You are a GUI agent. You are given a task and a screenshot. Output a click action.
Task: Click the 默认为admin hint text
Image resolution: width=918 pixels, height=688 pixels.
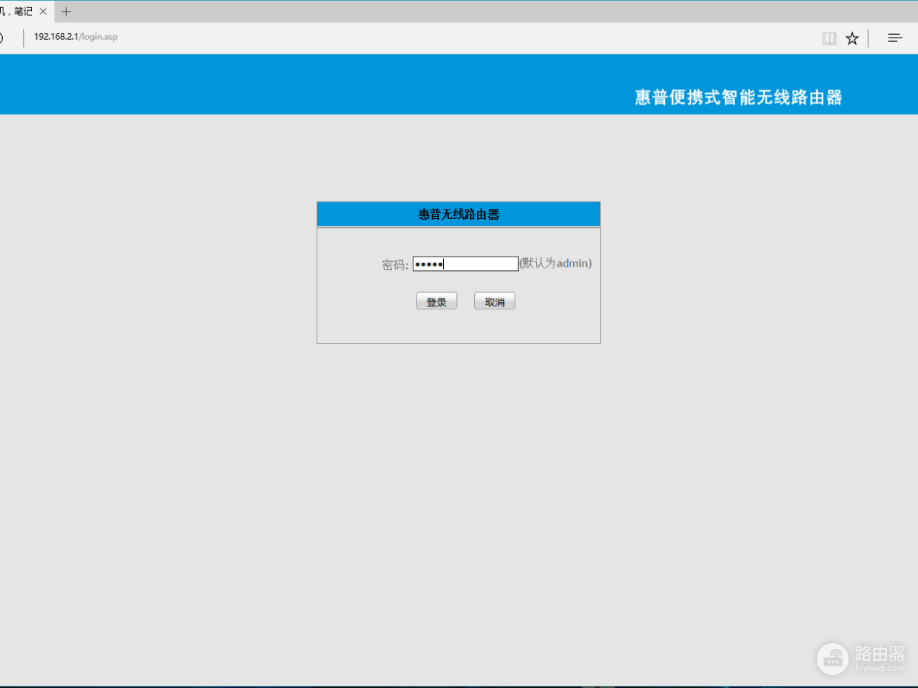[556, 263]
